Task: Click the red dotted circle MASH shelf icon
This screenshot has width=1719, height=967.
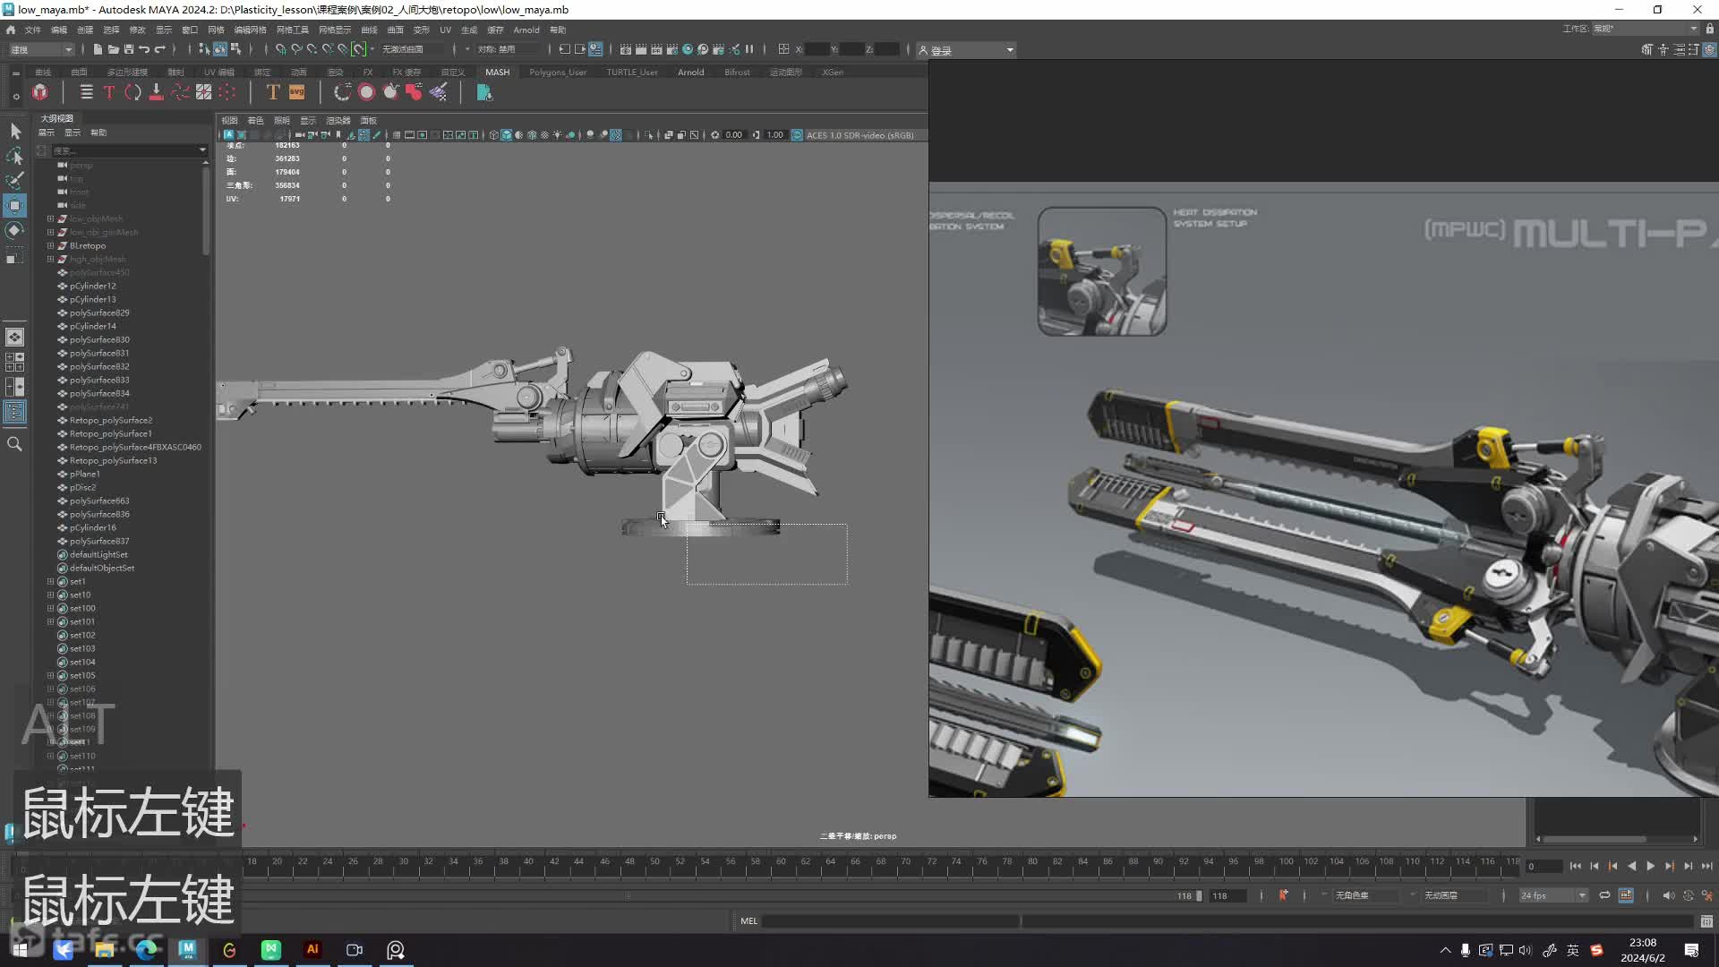Action: tap(227, 92)
